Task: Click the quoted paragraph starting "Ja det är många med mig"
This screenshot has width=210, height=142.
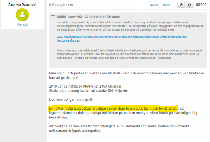Action: click(x=130, y=26)
